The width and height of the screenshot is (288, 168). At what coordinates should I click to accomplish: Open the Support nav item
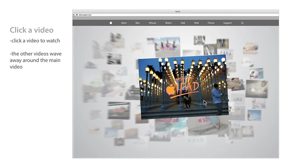(228, 23)
